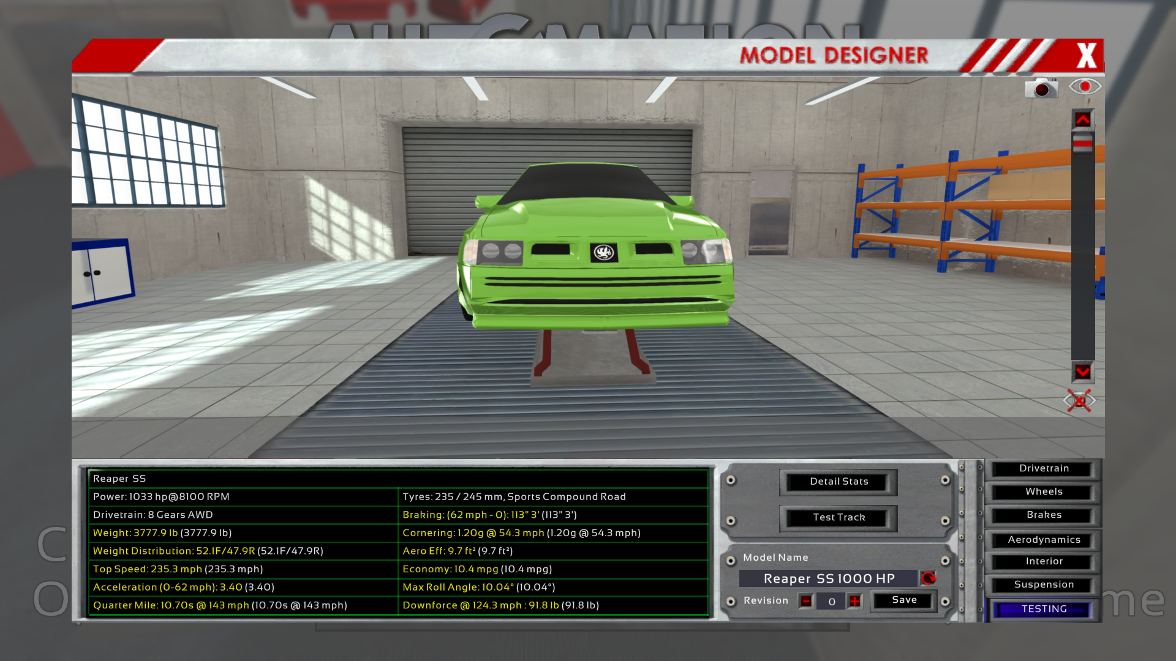The width and height of the screenshot is (1176, 661).
Task: Open the Suspension tab
Action: (x=1043, y=585)
